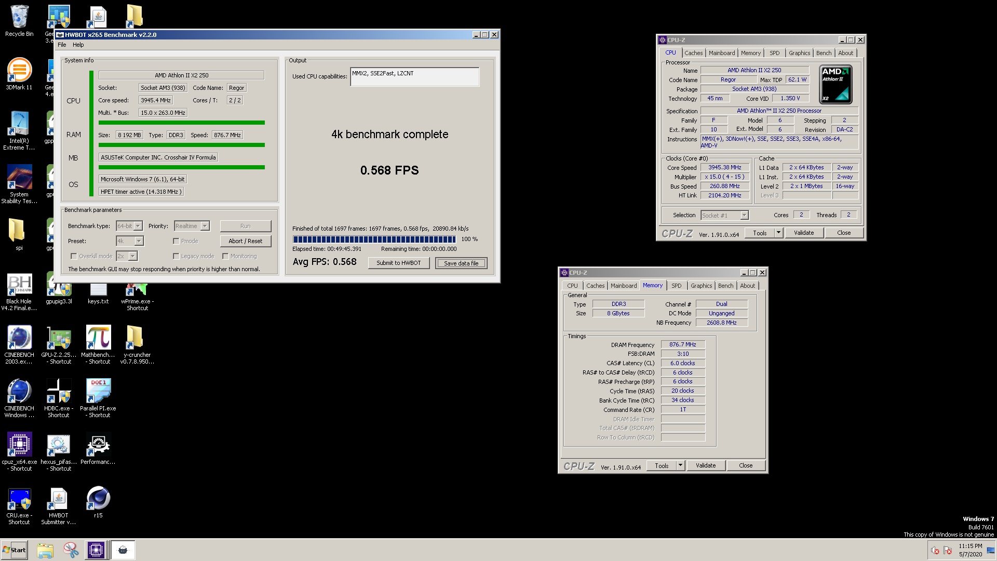Click the Windows Explorer taskbar icon
The width and height of the screenshot is (997, 561).
pos(45,550)
